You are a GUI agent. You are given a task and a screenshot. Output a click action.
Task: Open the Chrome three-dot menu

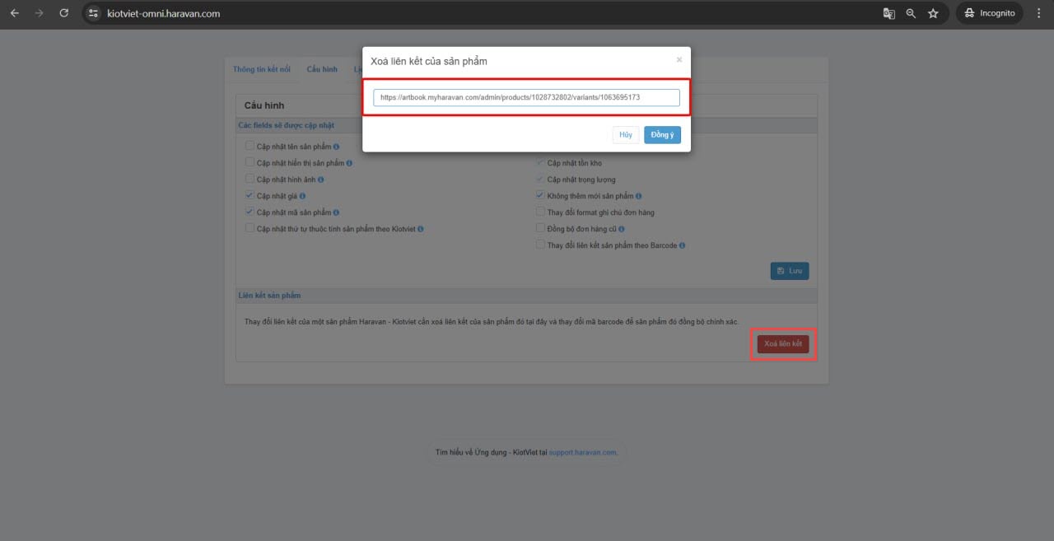click(x=1038, y=13)
